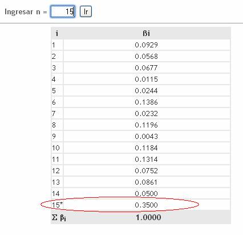Click the Ir button
The height and width of the screenshot is (235, 243).
pyautogui.click(x=86, y=11)
